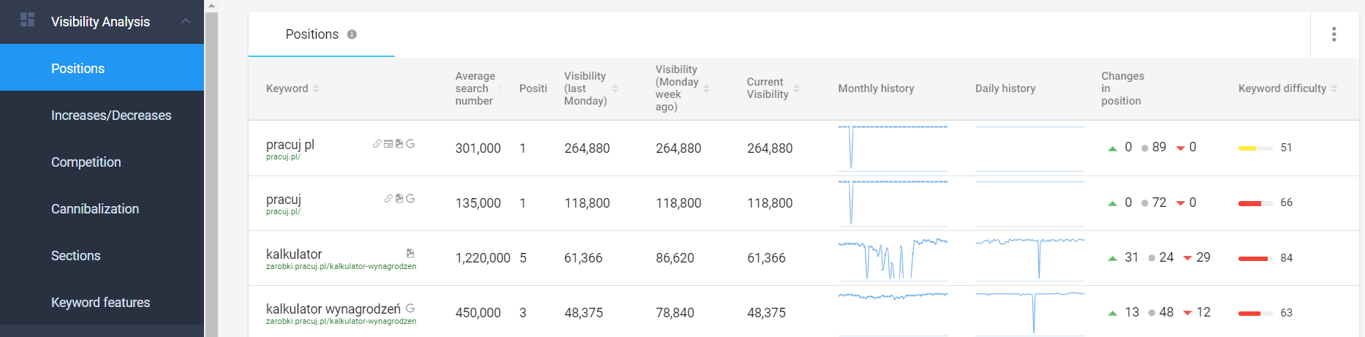Click monthly history chart for kalkulator

pyautogui.click(x=893, y=258)
